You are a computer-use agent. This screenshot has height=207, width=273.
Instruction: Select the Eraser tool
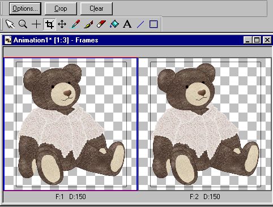pyautogui.click(x=101, y=24)
